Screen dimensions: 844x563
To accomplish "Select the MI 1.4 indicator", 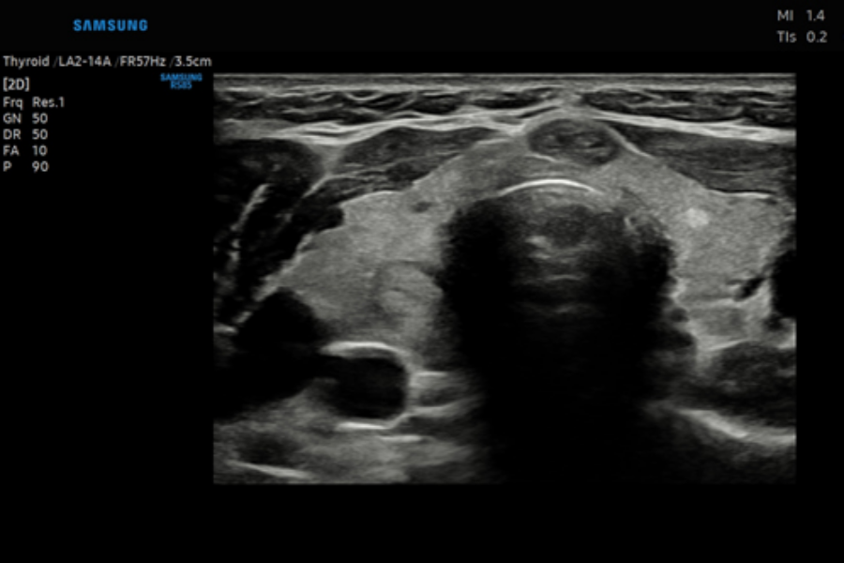I will [801, 16].
